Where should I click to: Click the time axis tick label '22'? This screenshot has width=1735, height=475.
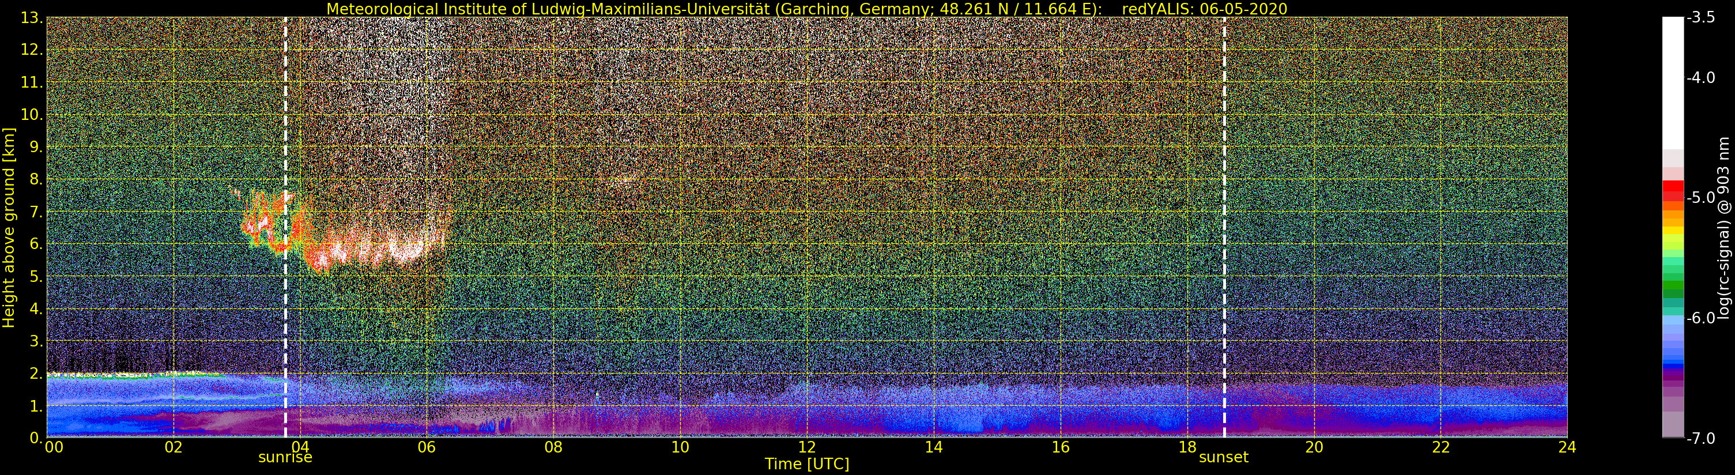1440,447
